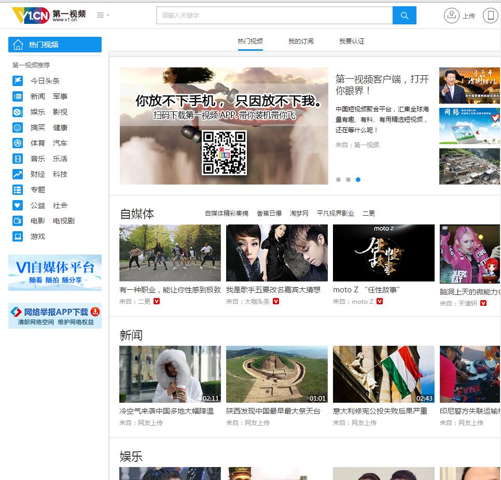This screenshot has width=501, height=480.
Task: Open the 自媒体精彩集锦 sub-tab
Action: tap(227, 214)
